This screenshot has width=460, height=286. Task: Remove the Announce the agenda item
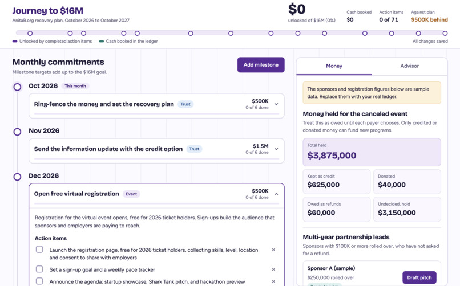(273, 281)
